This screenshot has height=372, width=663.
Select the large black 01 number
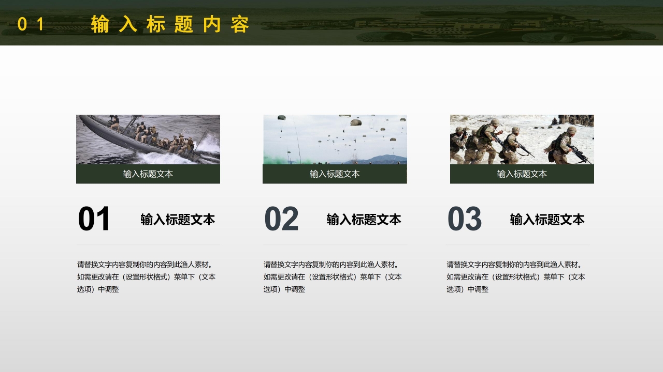(94, 219)
